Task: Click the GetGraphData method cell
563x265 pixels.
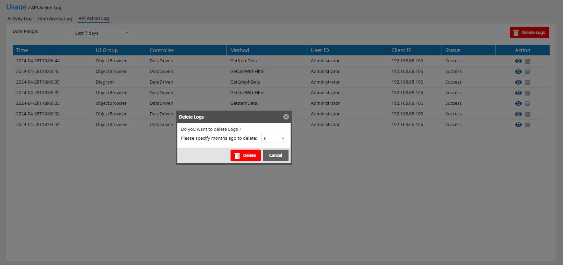Action: pyautogui.click(x=245, y=82)
